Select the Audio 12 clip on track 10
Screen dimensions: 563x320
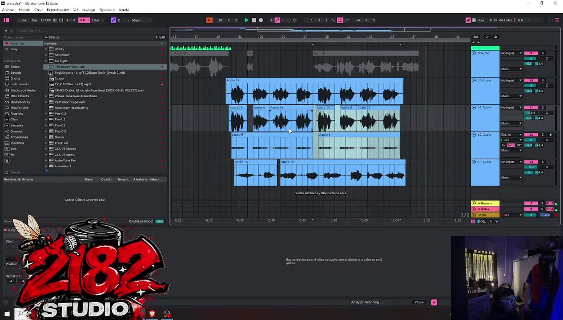314,92
